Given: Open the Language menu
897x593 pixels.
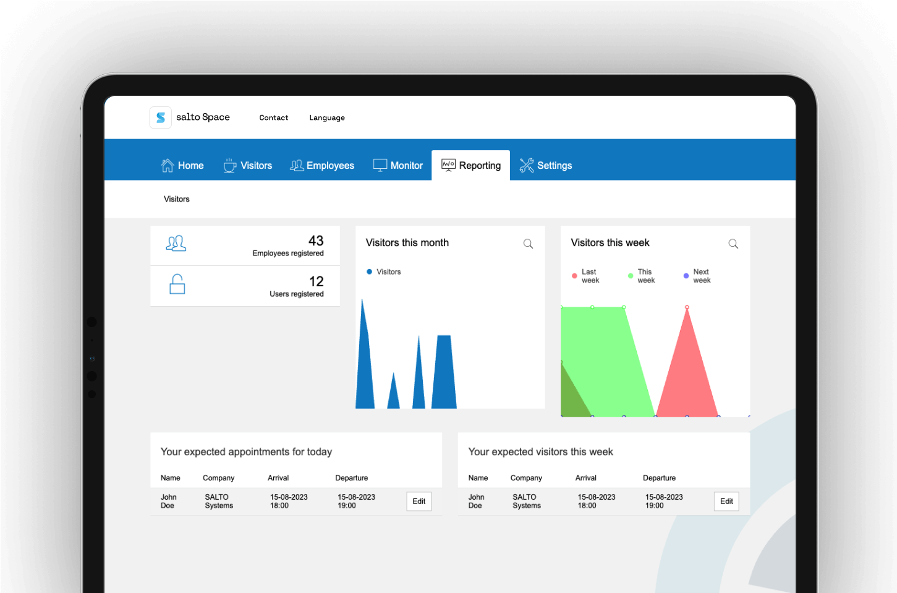Looking at the screenshot, I should tap(327, 117).
